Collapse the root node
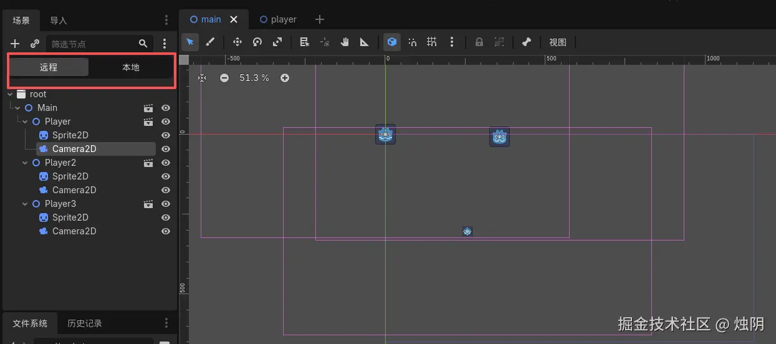This screenshot has height=344, width=776. click(x=11, y=94)
